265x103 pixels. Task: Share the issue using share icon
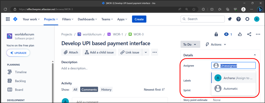click(x=249, y=34)
